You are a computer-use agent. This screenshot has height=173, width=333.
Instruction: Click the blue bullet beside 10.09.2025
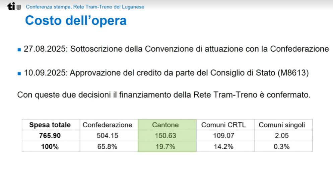tap(19, 74)
